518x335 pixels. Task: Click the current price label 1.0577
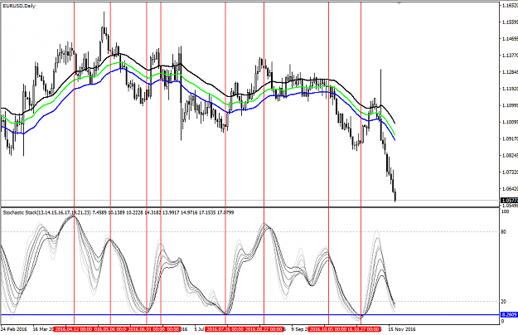click(509, 201)
